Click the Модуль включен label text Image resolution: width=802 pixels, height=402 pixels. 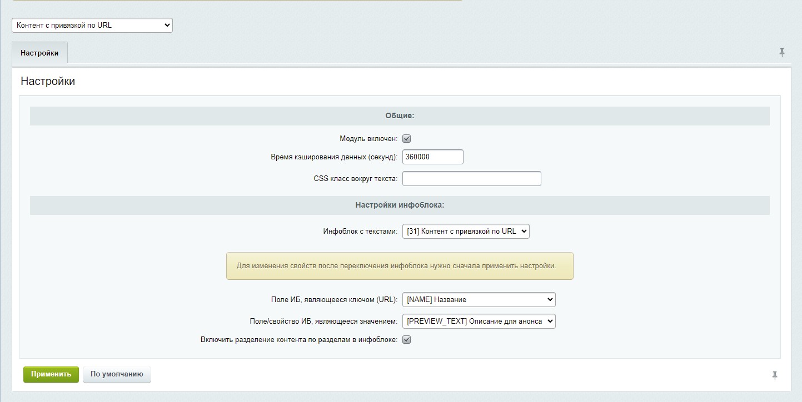click(x=368, y=139)
